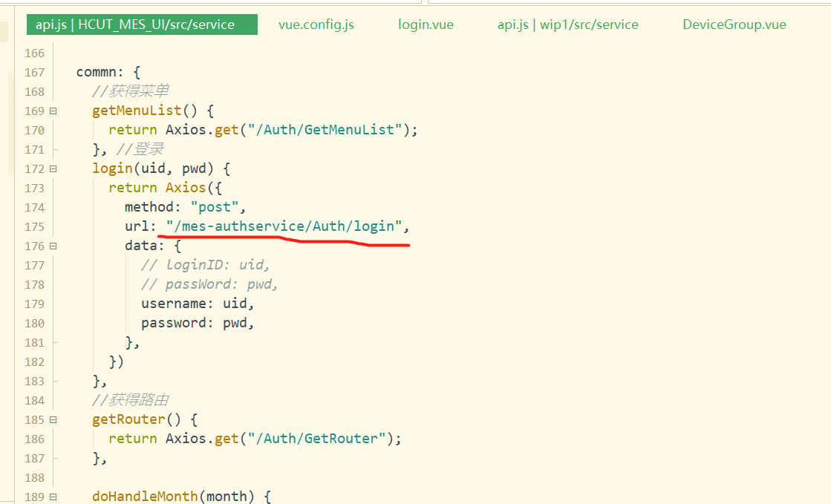
Task: Collapse the data object fold on line 176
Action: (53, 246)
